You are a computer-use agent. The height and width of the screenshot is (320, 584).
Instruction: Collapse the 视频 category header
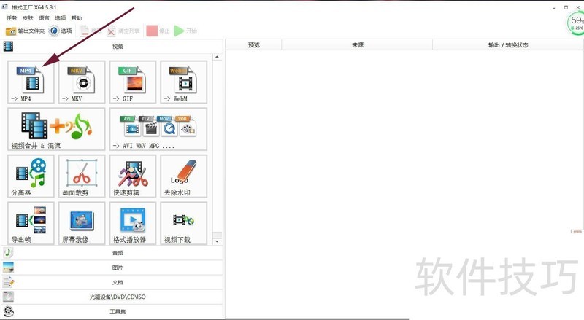pyautogui.click(x=112, y=47)
